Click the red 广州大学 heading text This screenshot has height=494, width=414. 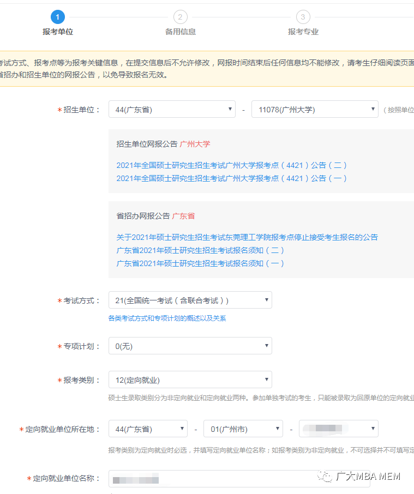tap(195, 144)
